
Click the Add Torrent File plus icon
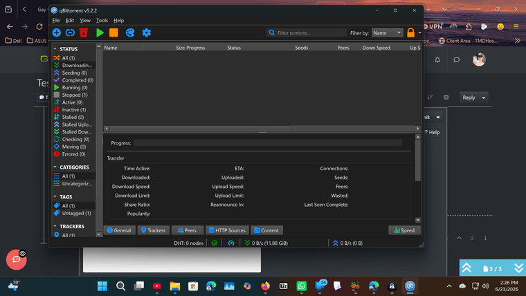tap(56, 33)
